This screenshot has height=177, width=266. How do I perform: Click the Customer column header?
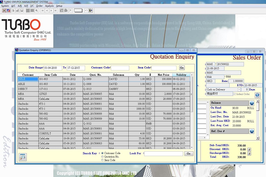coord(28,75)
